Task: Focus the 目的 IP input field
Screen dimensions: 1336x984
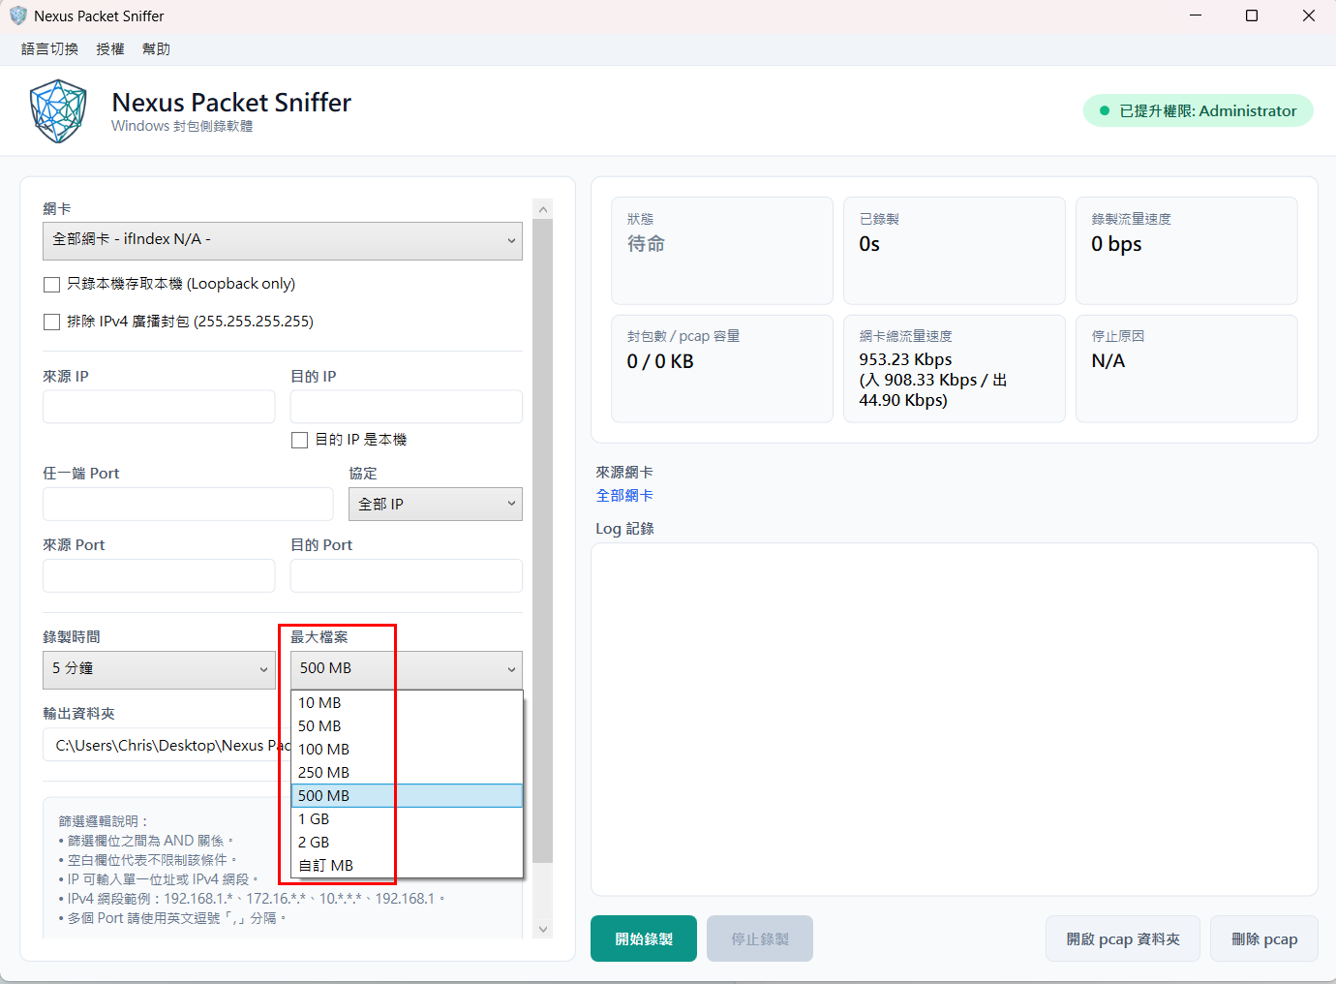Action: click(x=407, y=407)
